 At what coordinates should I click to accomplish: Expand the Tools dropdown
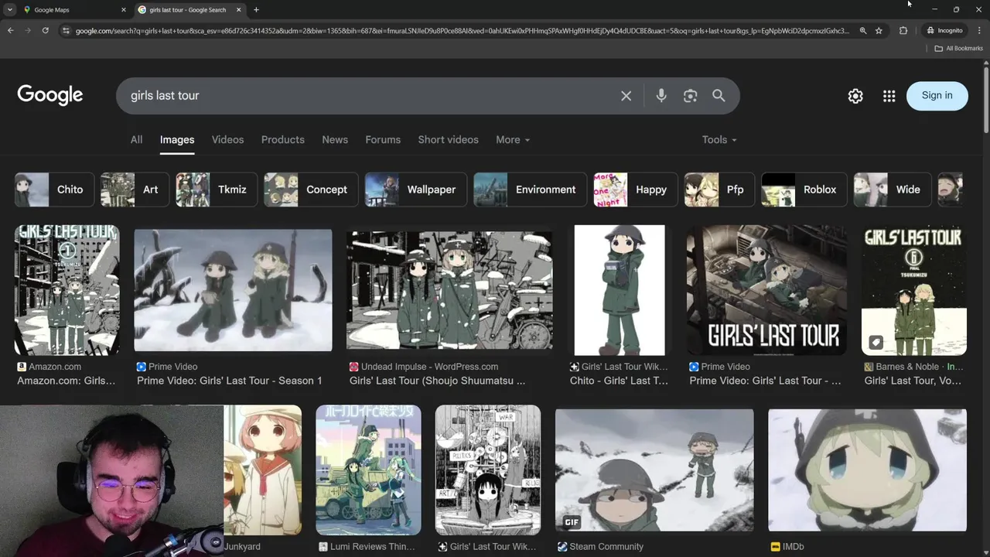(x=719, y=140)
